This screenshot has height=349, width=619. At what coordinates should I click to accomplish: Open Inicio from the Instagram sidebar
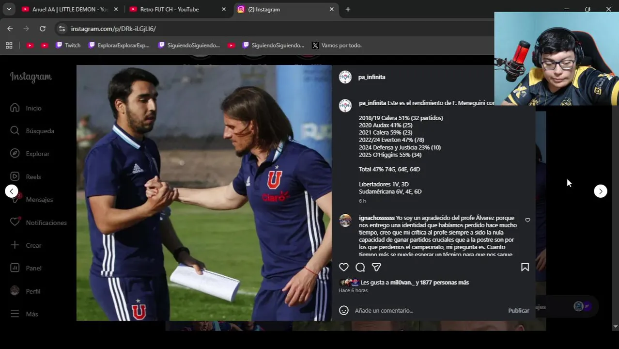pos(27,108)
